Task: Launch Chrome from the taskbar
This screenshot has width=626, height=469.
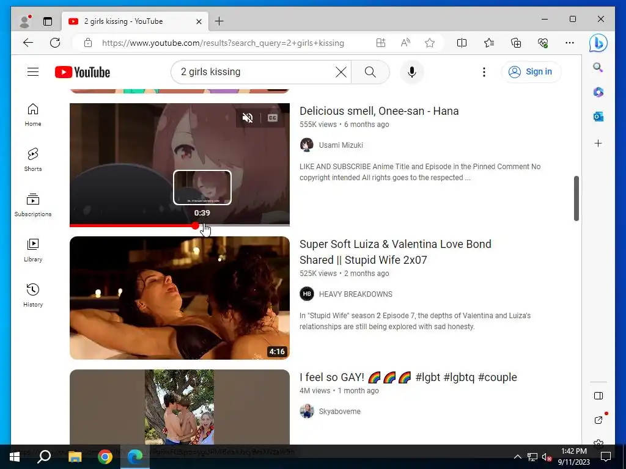Action: point(105,457)
